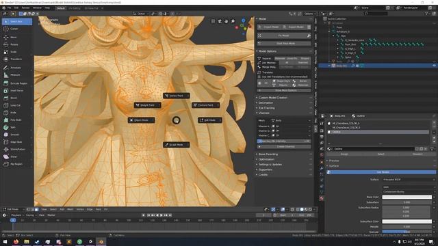Toggle Use Old Translations checkbox
The width and height of the screenshot is (438, 246).
pos(259,77)
